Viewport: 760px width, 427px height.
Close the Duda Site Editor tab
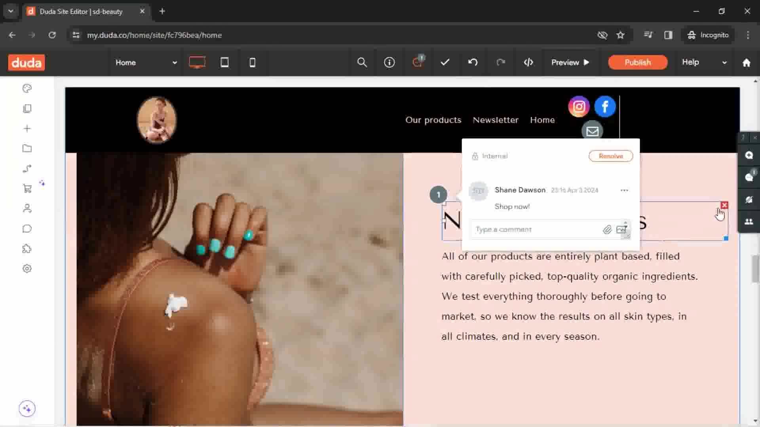[142, 11]
